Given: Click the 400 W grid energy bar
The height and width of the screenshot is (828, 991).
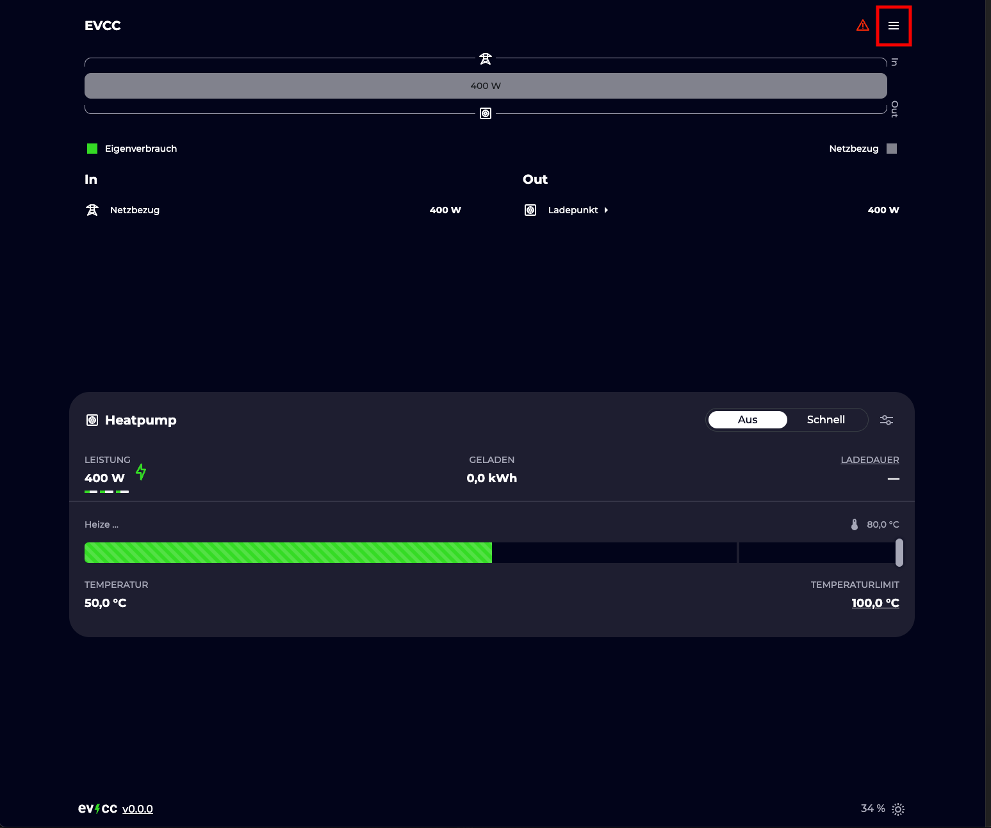Looking at the screenshot, I should click(x=486, y=86).
